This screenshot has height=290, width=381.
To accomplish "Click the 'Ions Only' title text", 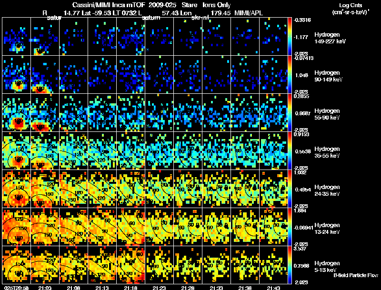I will tap(217, 5).
